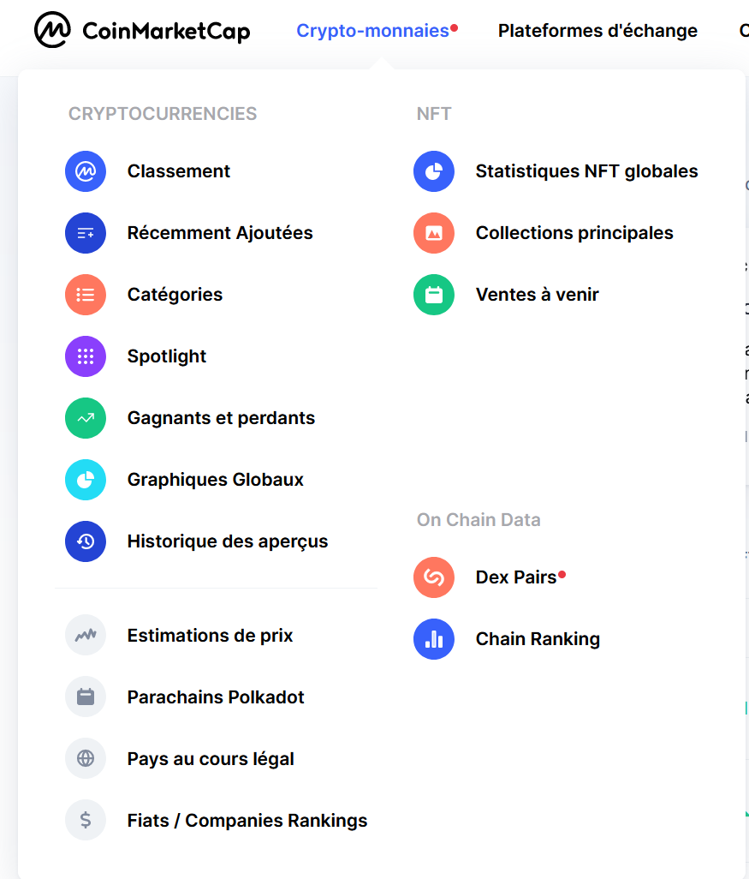749x879 pixels.
Task: Open Parachains Polkadot page
Action: [216, 697]
